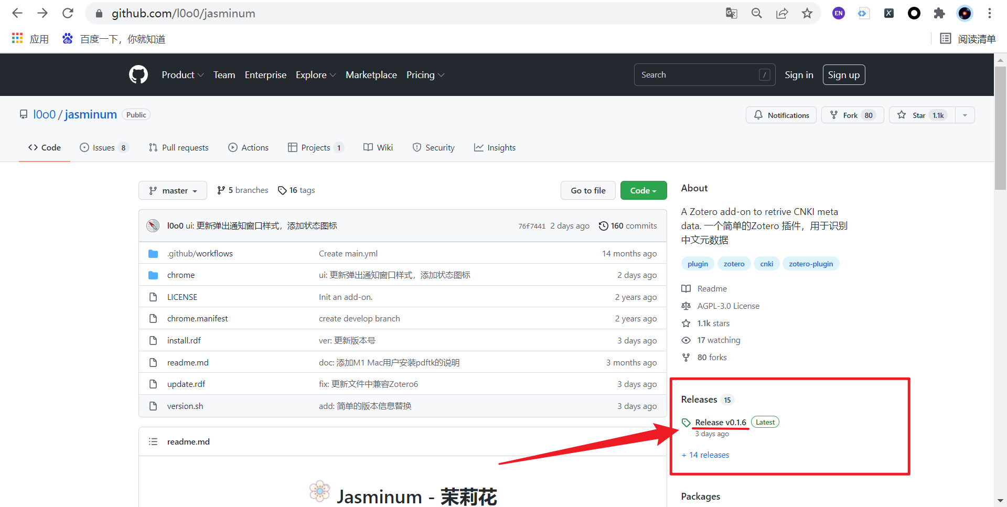Click the page vertical scrollbar thumb
Image resolution: width=1007 pixels, height=507 pixels.
tap(1000, 128)
